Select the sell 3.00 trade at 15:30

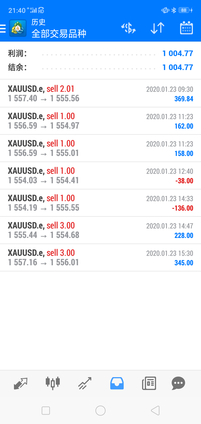[x=100, y=257]
